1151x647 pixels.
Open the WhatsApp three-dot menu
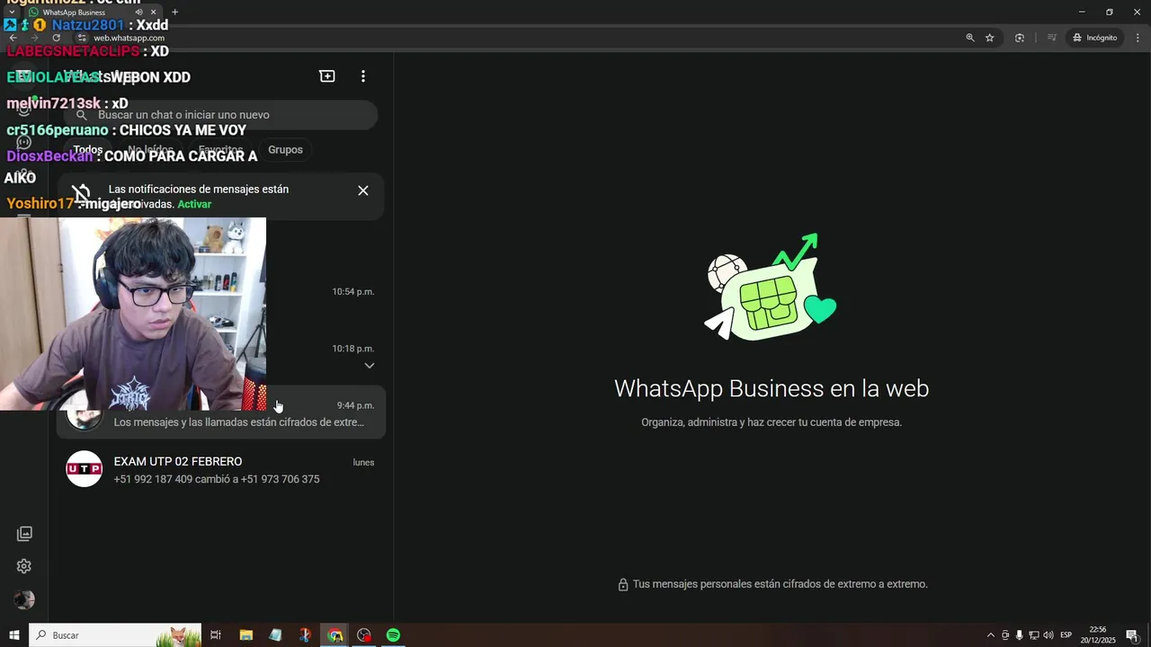[x=363, y=76]
